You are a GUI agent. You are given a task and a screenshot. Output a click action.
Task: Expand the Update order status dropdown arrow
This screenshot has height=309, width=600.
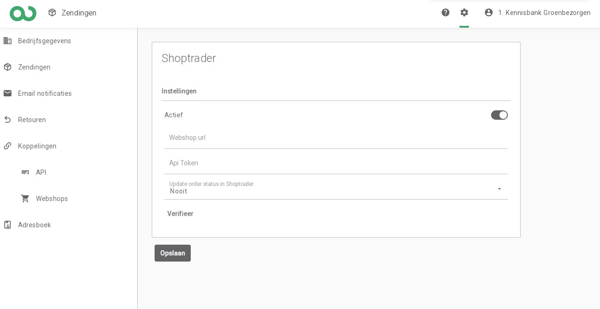pyautogui.click(x=499, y=189)
